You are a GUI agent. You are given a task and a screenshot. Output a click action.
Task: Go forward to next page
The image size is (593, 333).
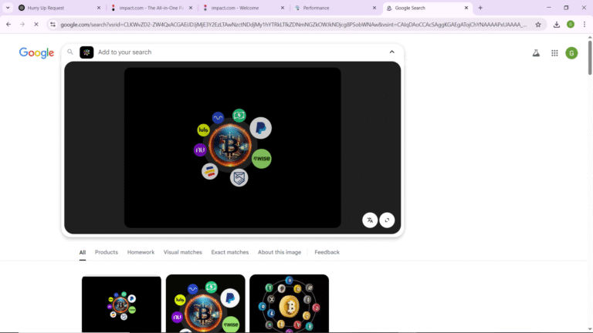pyautogui.click(x=22, y=25)
